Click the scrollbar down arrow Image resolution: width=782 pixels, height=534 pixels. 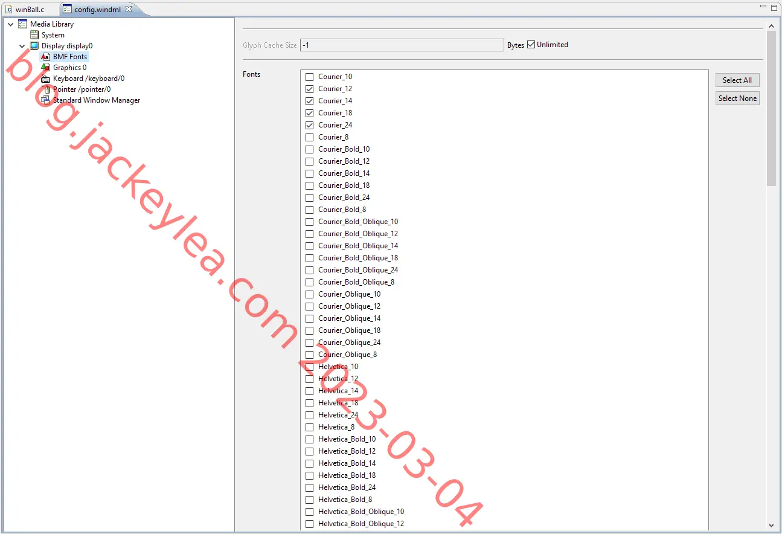point(771,526)
